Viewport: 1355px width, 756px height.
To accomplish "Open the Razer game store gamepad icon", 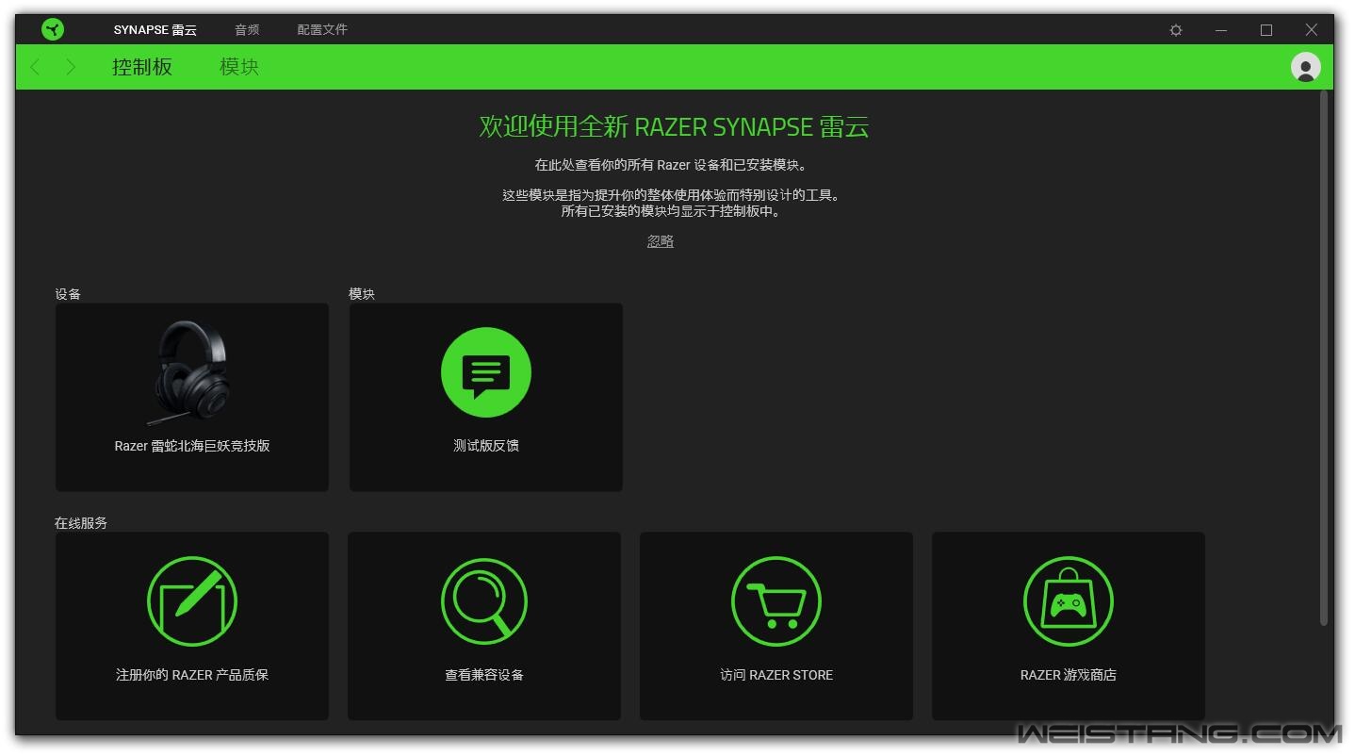I will [1068, 601].
